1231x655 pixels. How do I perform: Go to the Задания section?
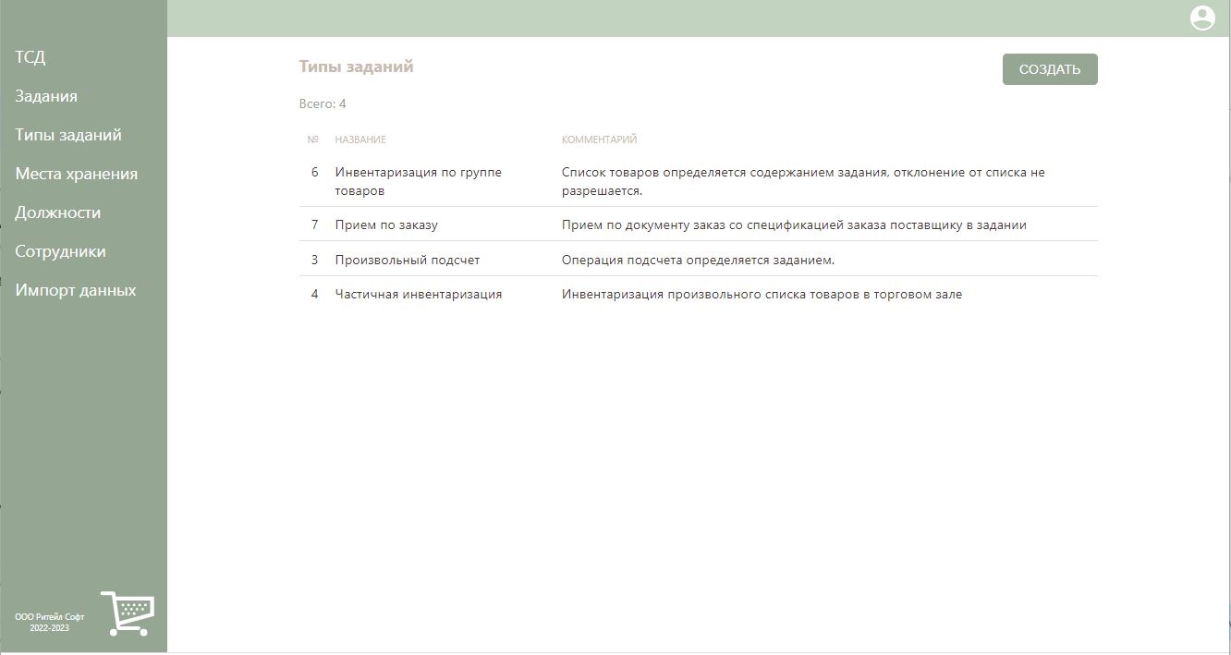pos(46,96)
